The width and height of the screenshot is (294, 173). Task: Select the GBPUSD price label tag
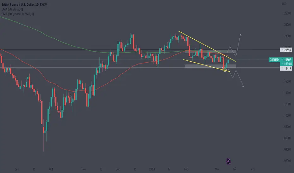[274, 60]
